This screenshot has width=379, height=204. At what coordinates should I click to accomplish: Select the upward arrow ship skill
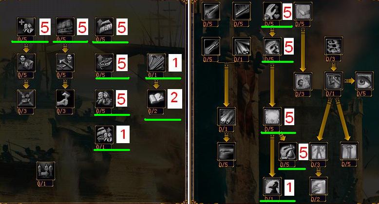(x=104, y=63)
